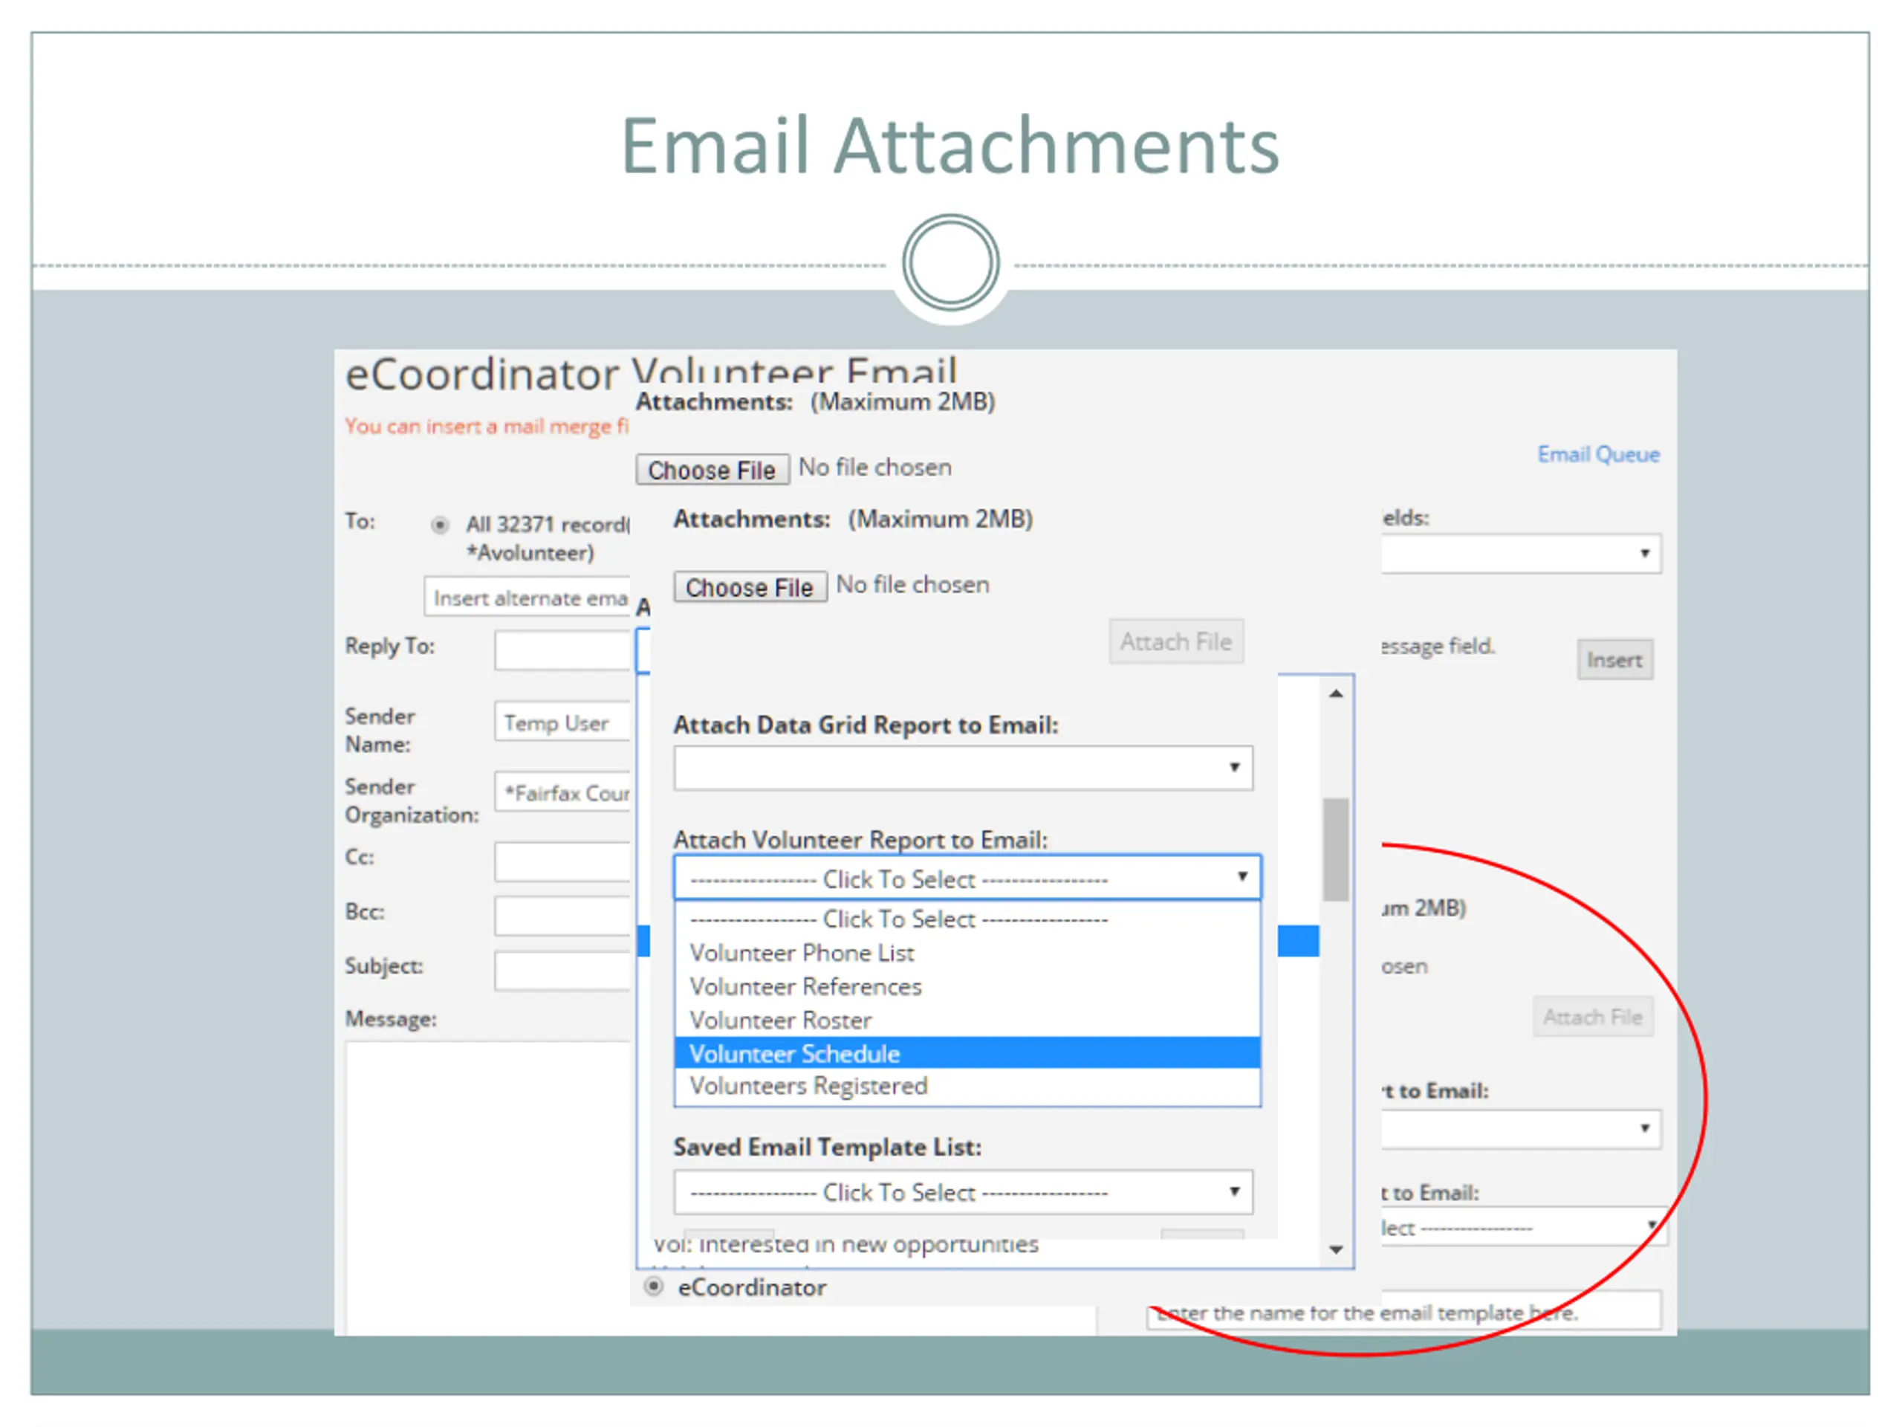
Task: Click the Vol: interested in new opportunities row
Action: tap(845, 1245)
